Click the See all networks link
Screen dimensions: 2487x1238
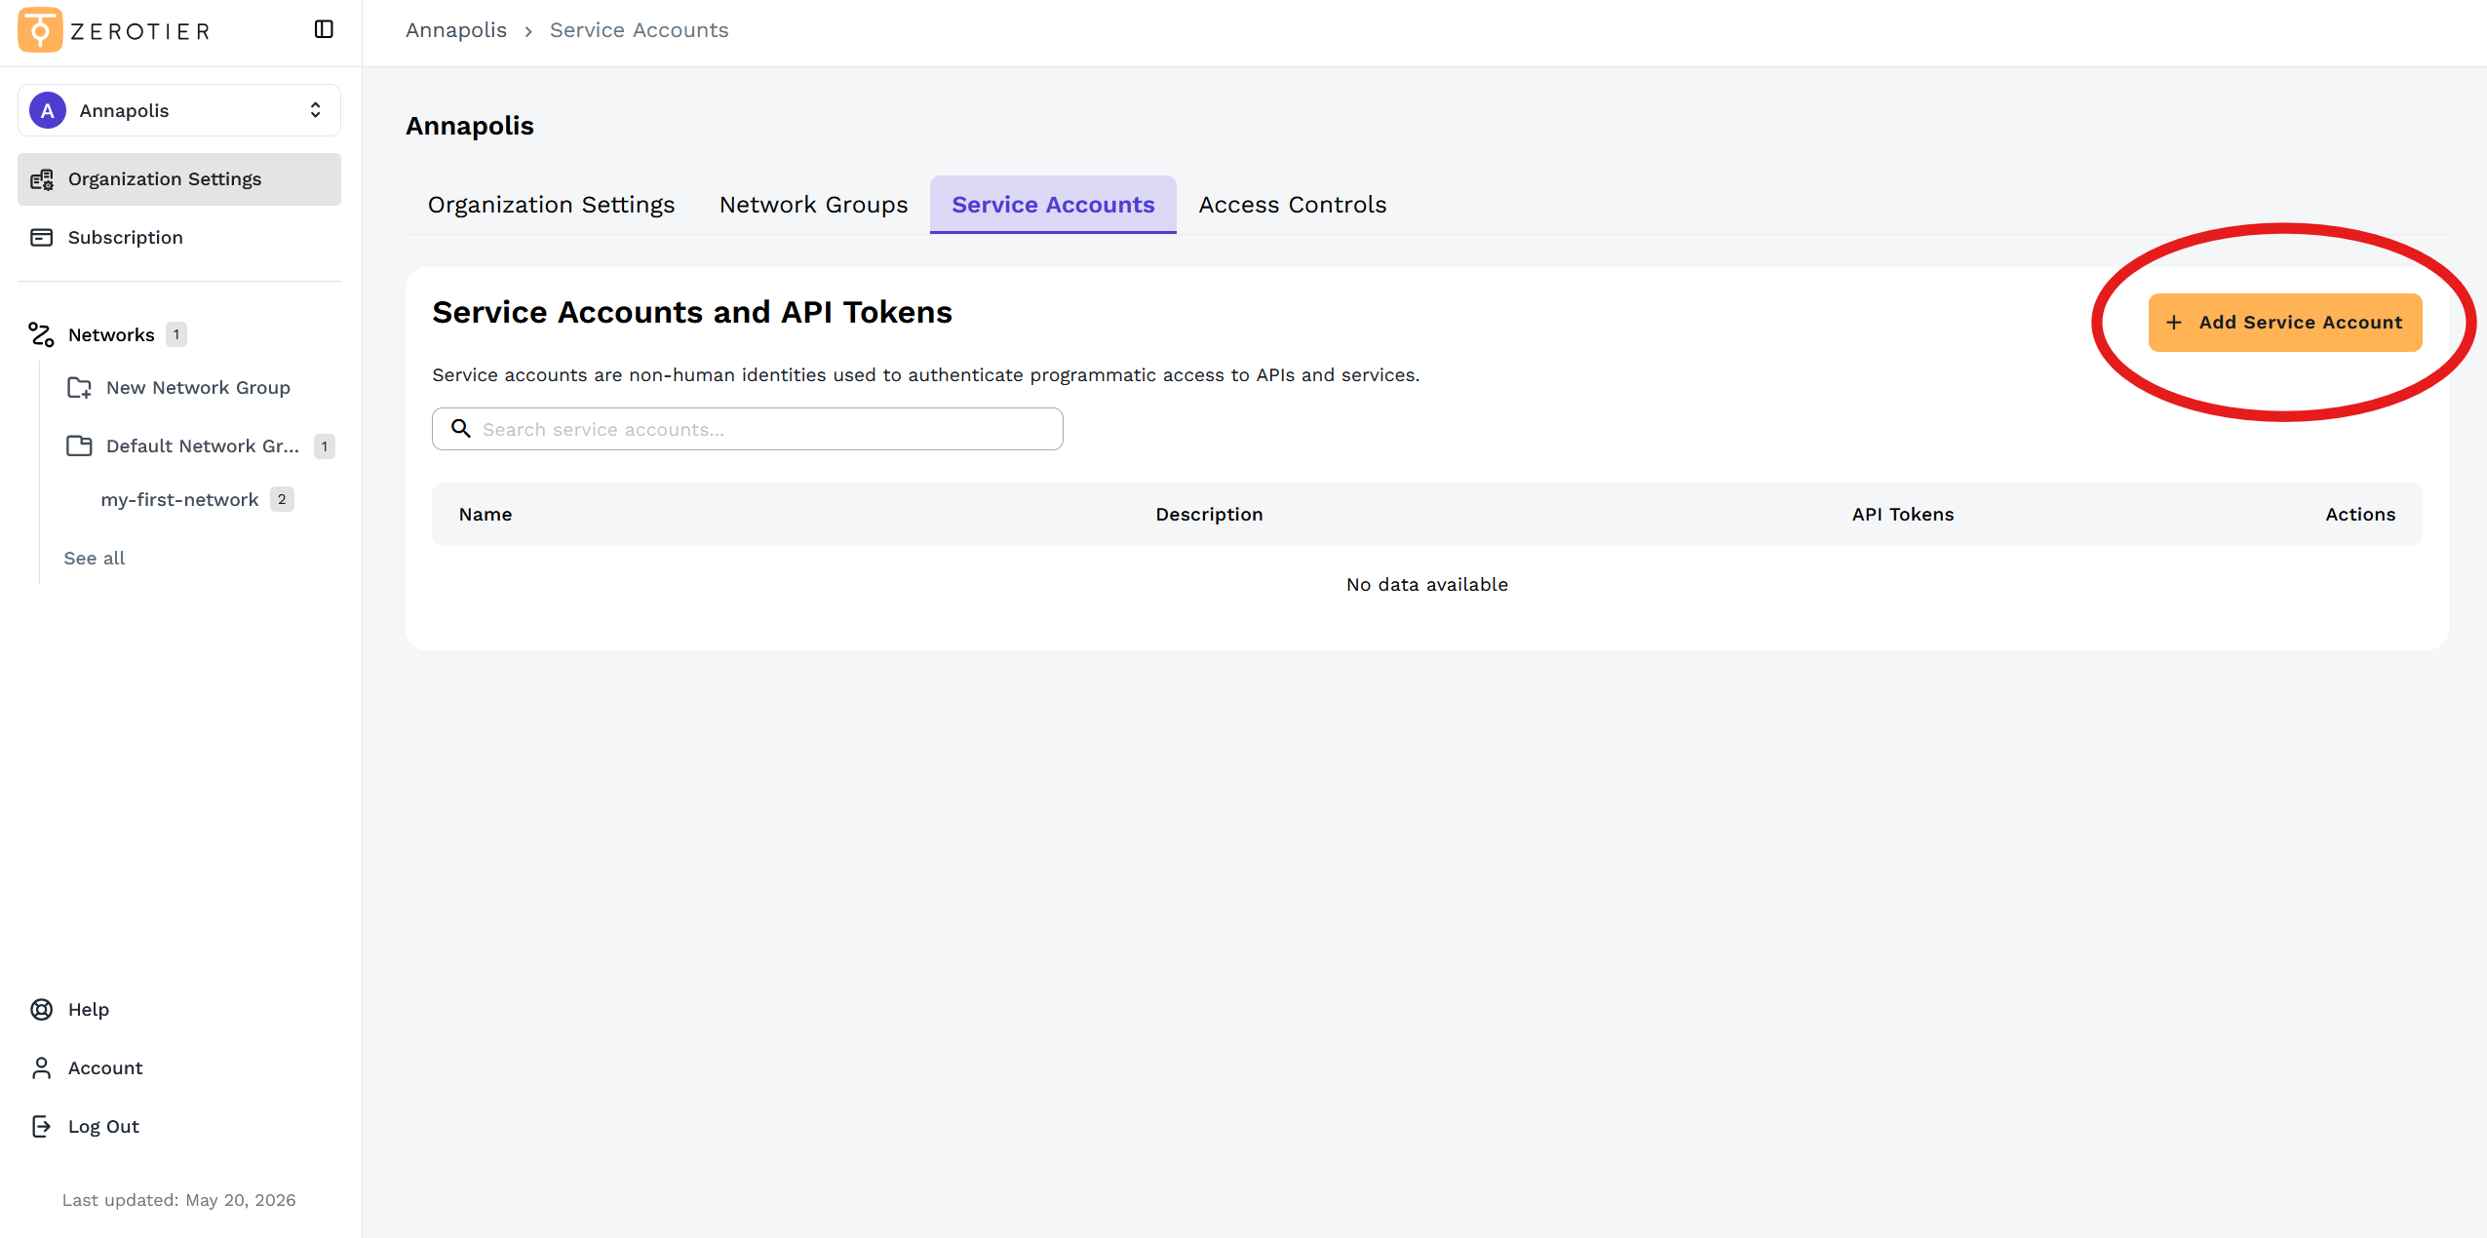coord(95,559)
